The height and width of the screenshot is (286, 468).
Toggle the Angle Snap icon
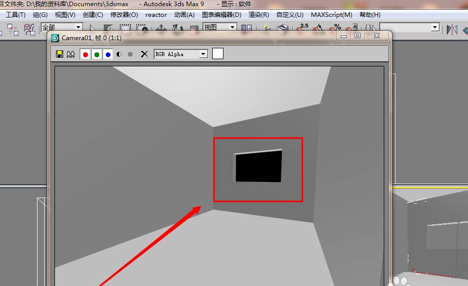pyautogui.click(x=318, y=28)
